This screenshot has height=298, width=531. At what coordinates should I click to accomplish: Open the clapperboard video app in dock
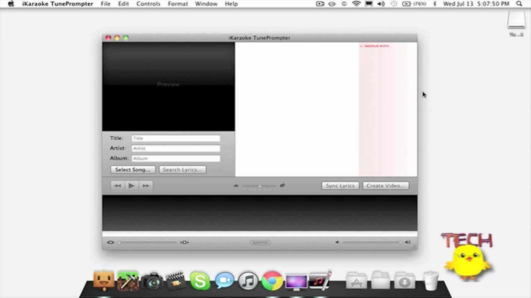pos(176,281)
